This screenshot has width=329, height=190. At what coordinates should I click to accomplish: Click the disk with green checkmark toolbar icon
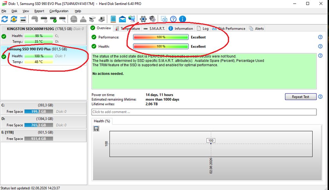pos(53,19)
